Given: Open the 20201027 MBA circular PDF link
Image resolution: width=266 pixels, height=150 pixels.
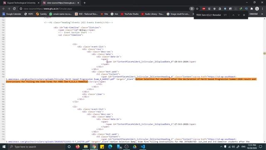Looking at the screenshot, I should [x=48, y=142].
